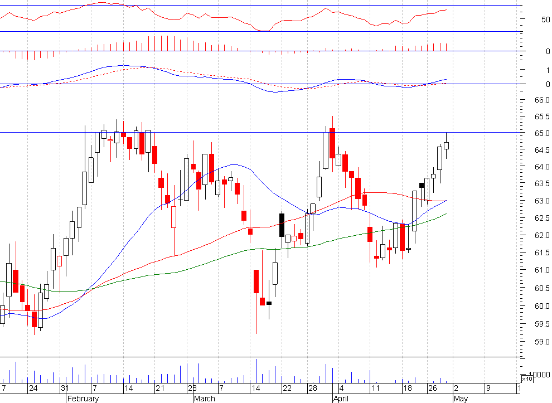Screen dimensions: 552x403
Task: Click the 61.0 price axis label
Action: pos(542,270)
